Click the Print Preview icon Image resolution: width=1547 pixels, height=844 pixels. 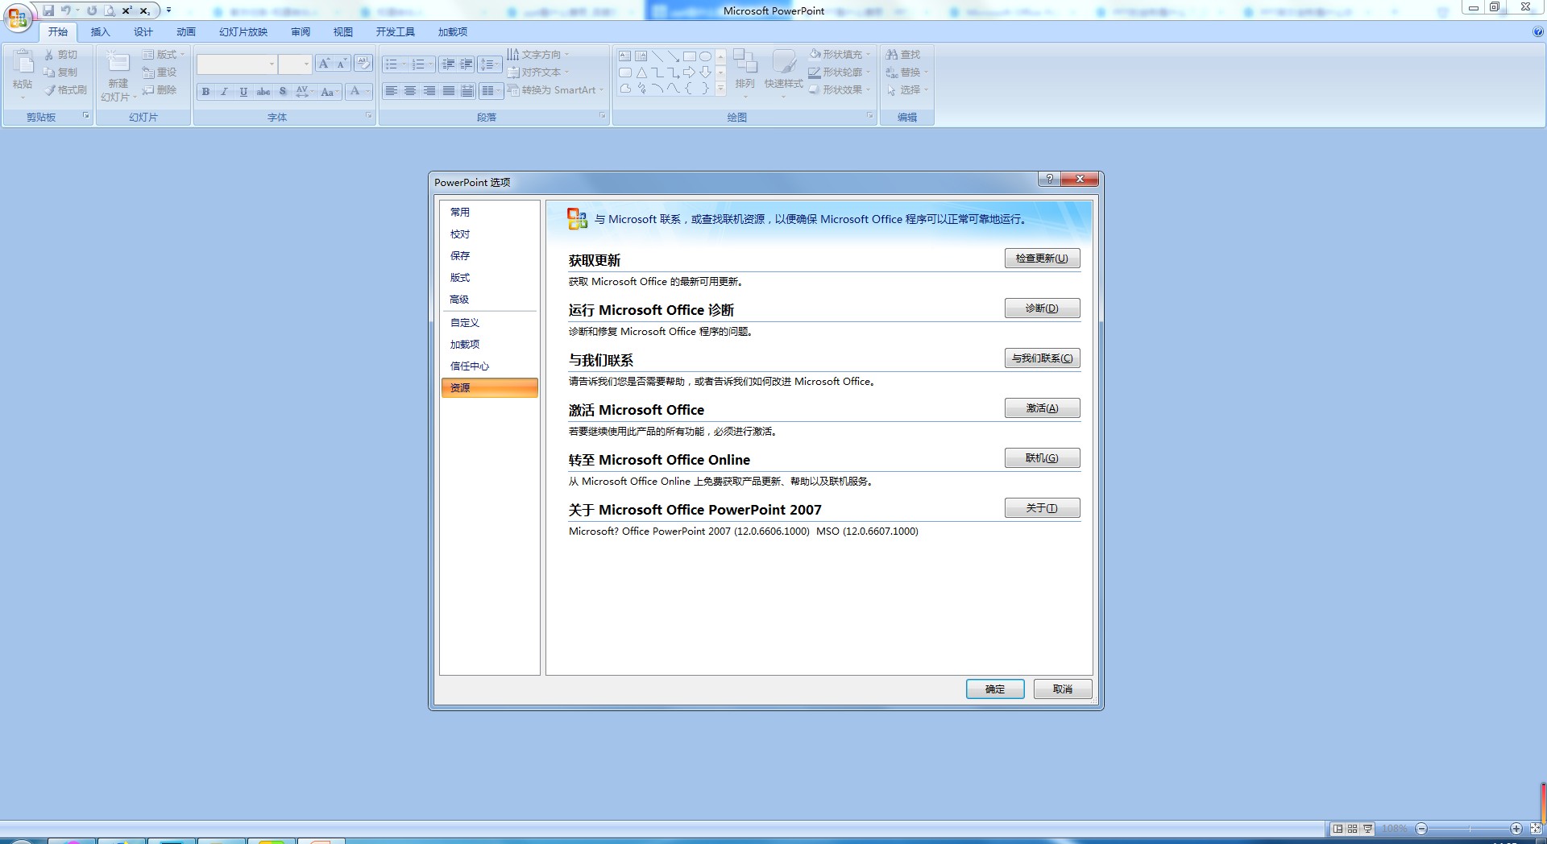tap(109, 10)
